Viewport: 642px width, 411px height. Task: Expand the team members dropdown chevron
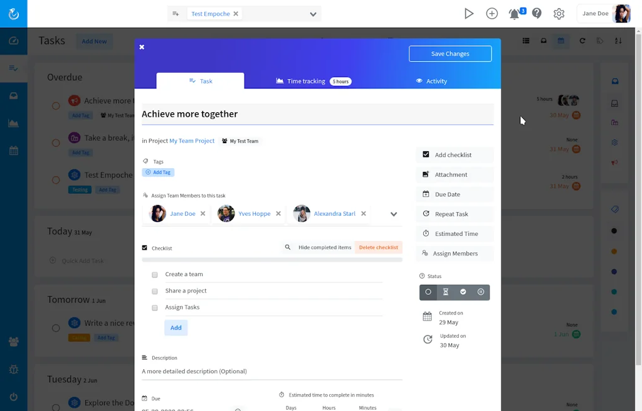[394, 214]
